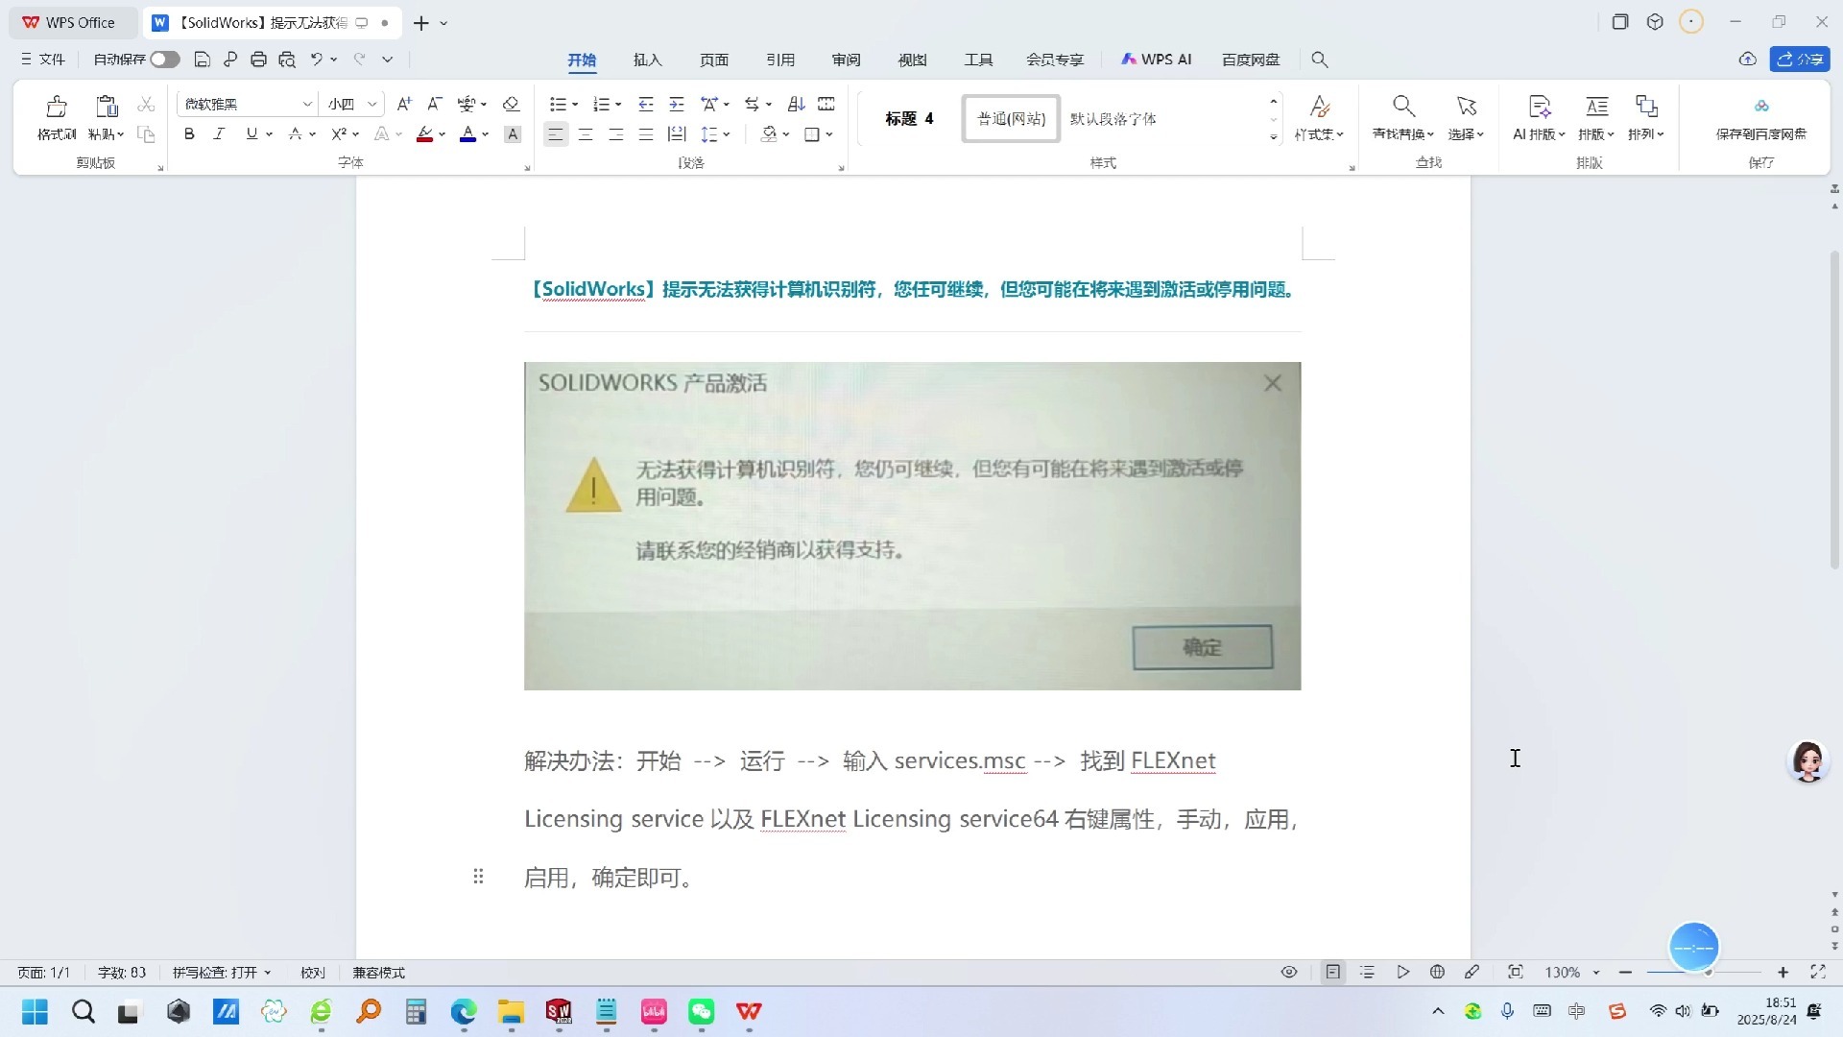The width and height of the screenshot is (1843, 1037).
Task: Expand the bullet list dropdown arrow
Action: (x=575, y=104)
